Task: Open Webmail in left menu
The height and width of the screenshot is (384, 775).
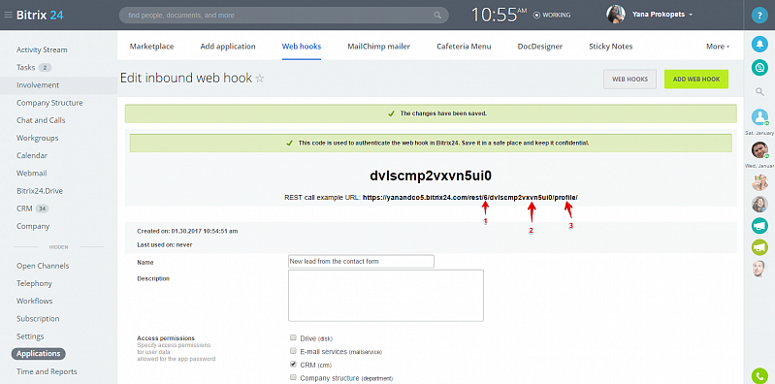Action: [x=32, y=173]
